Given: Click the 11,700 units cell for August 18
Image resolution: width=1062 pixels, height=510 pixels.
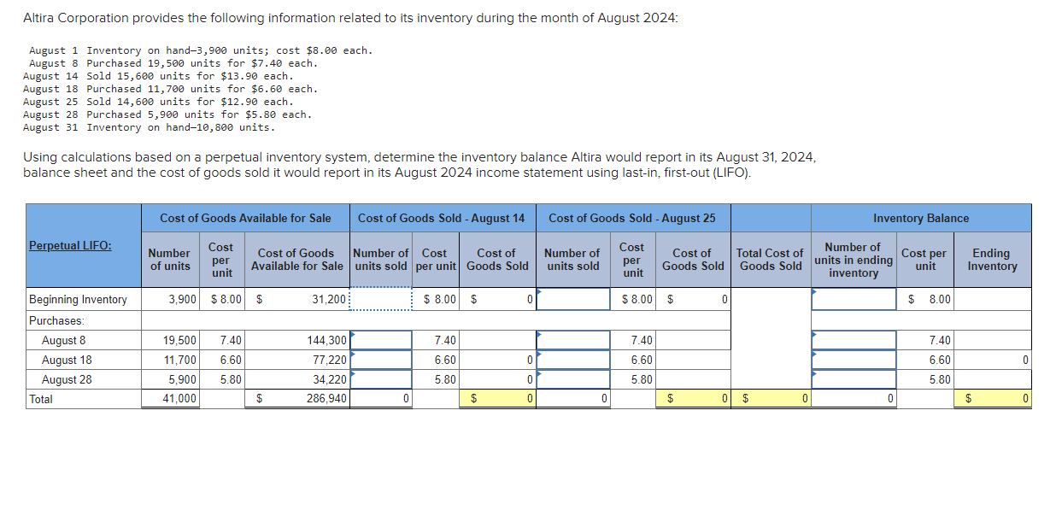Looking at the screenshot, I should pos(170,360).
